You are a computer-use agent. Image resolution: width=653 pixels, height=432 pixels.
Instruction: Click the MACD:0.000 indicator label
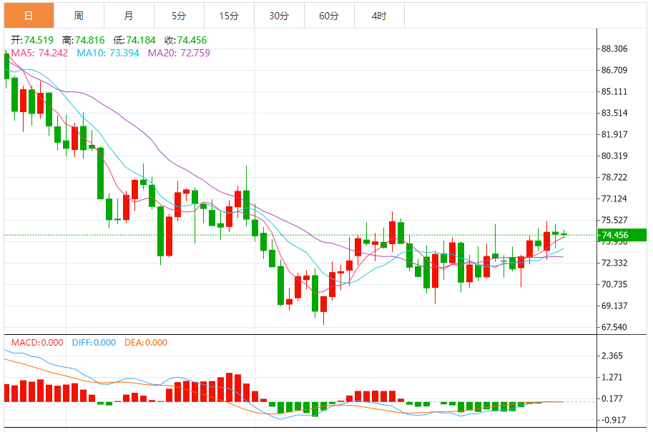[37, 343]
